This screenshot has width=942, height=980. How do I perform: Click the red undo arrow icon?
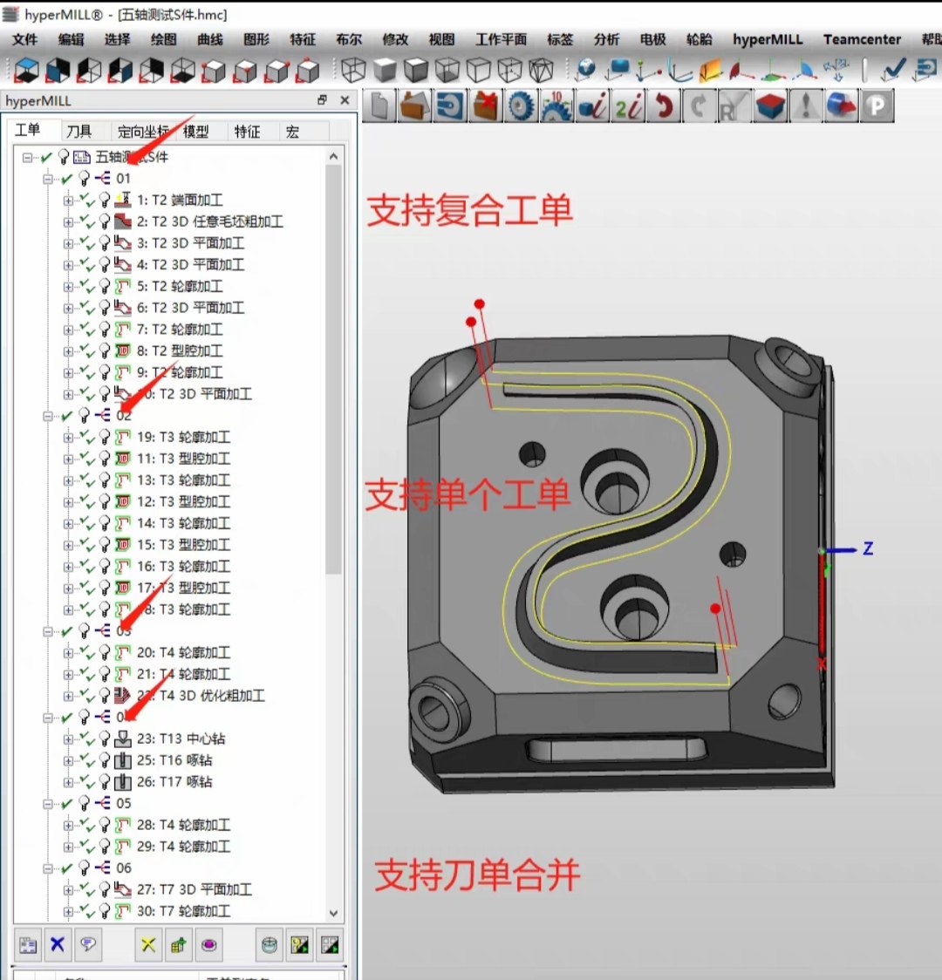pyautogui.click(x=665, y=105)
